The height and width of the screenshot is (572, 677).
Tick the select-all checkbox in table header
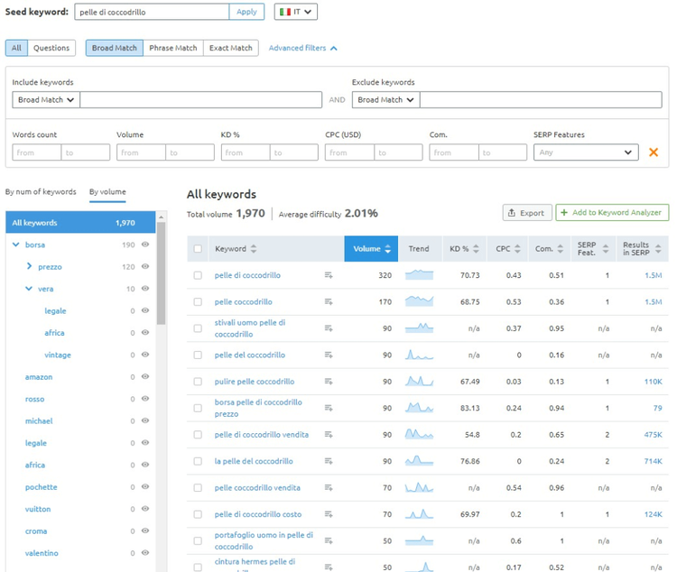(x=198, y=249)
